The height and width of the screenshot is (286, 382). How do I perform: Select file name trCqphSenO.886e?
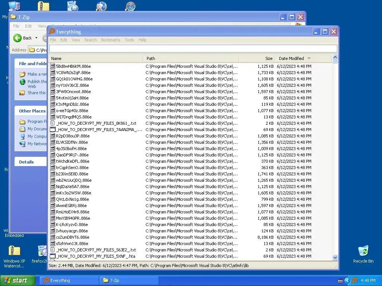[x=72, y=168]
